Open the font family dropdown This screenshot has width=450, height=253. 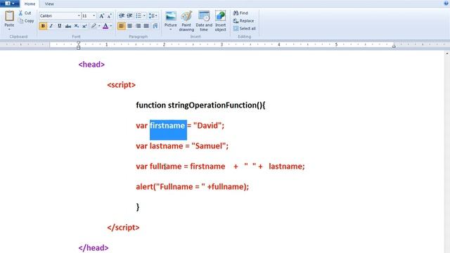79,15
